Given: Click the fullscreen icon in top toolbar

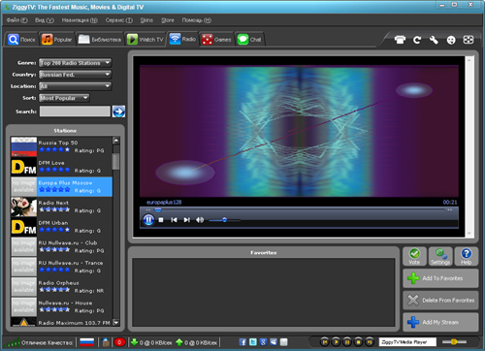Looking at the screenshot, I should click(469, 40).
